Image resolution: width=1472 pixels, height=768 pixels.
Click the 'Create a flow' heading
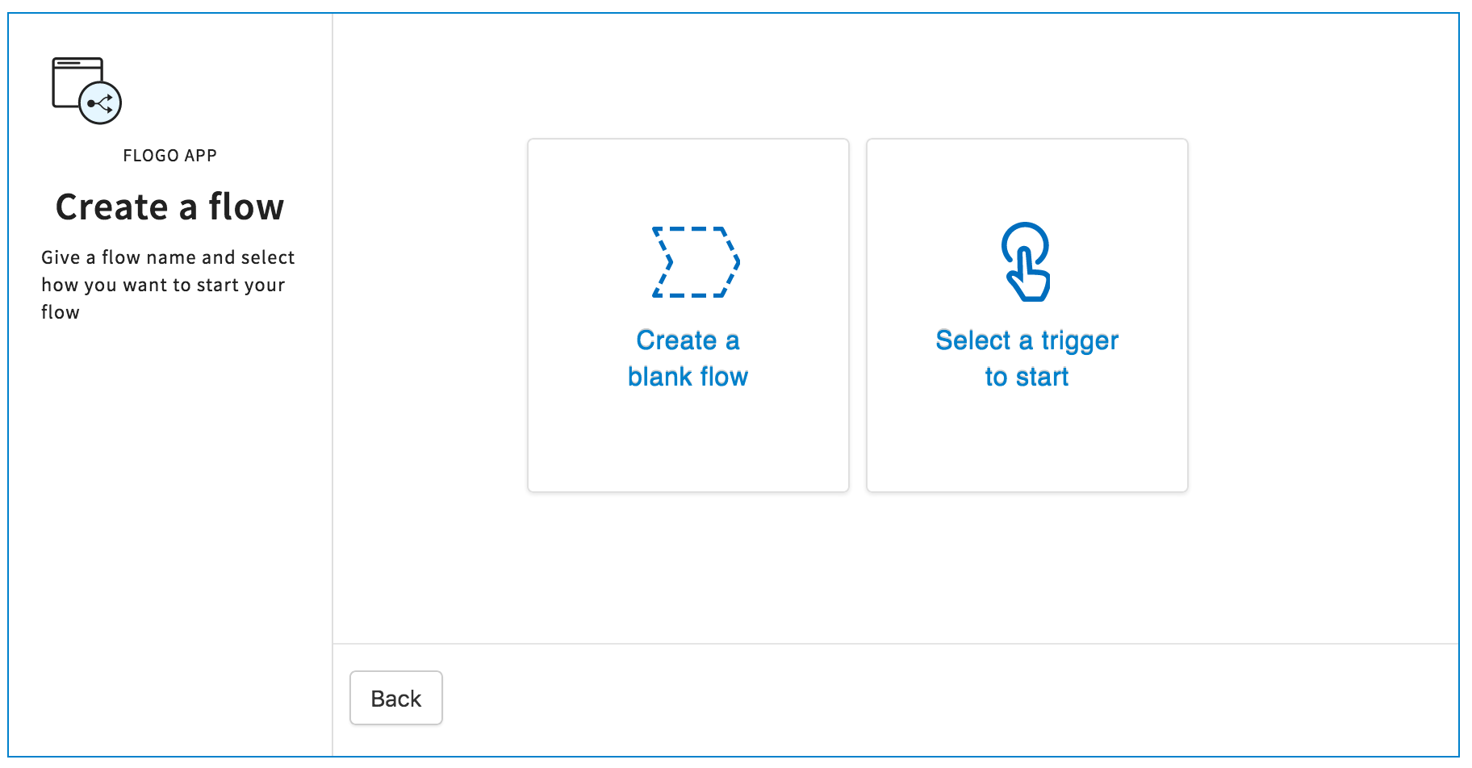click(169, 207)
